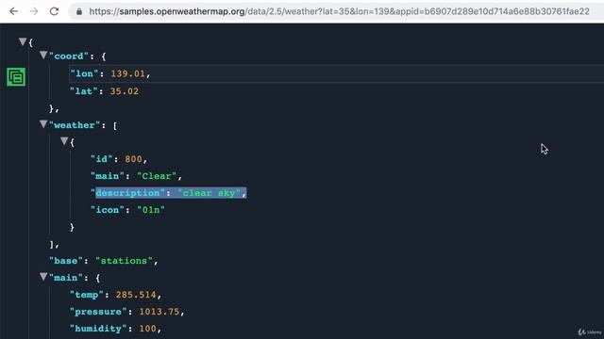Image resolution: width=604 pixels, height=339 pixels.
Task: Click the padlock site security icon
Action: tap(79, 12)
